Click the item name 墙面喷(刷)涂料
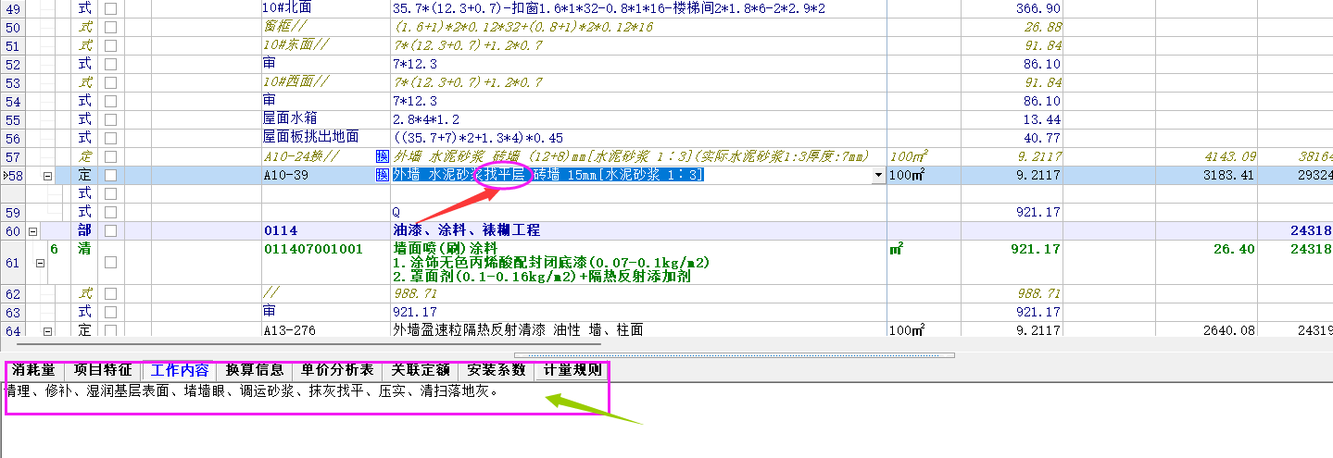The image size is (1333, 458). 446,249
